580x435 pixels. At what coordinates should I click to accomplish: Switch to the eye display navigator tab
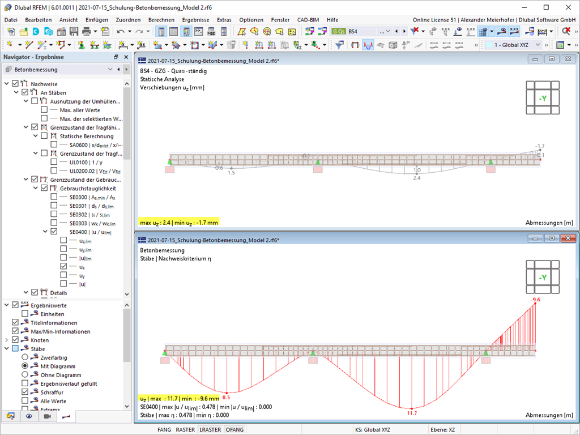click(x=29, y=416)
